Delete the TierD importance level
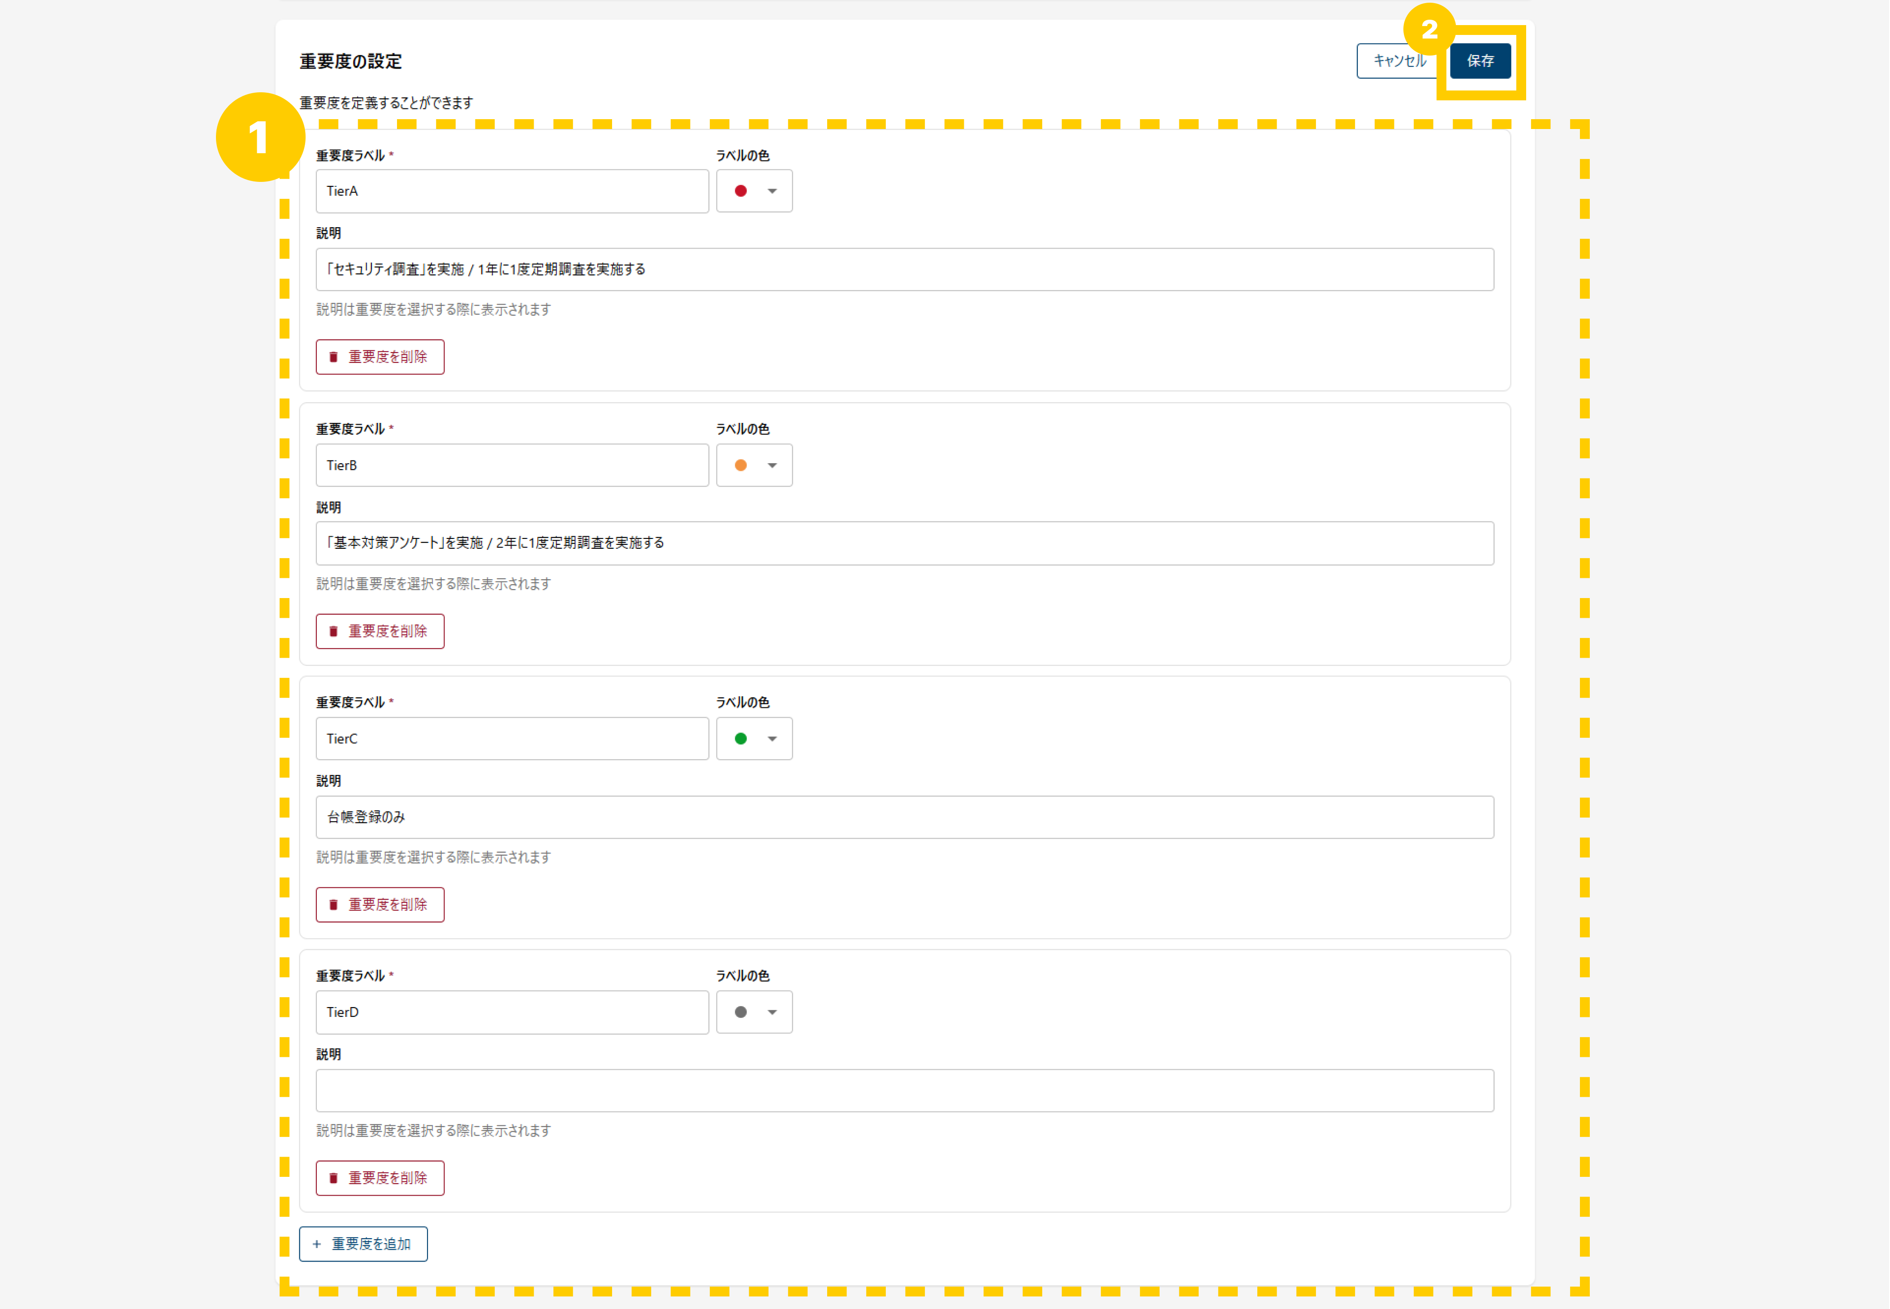Image resolution: width=1890 pixels, height=1309 pixels. (380, 1178)
